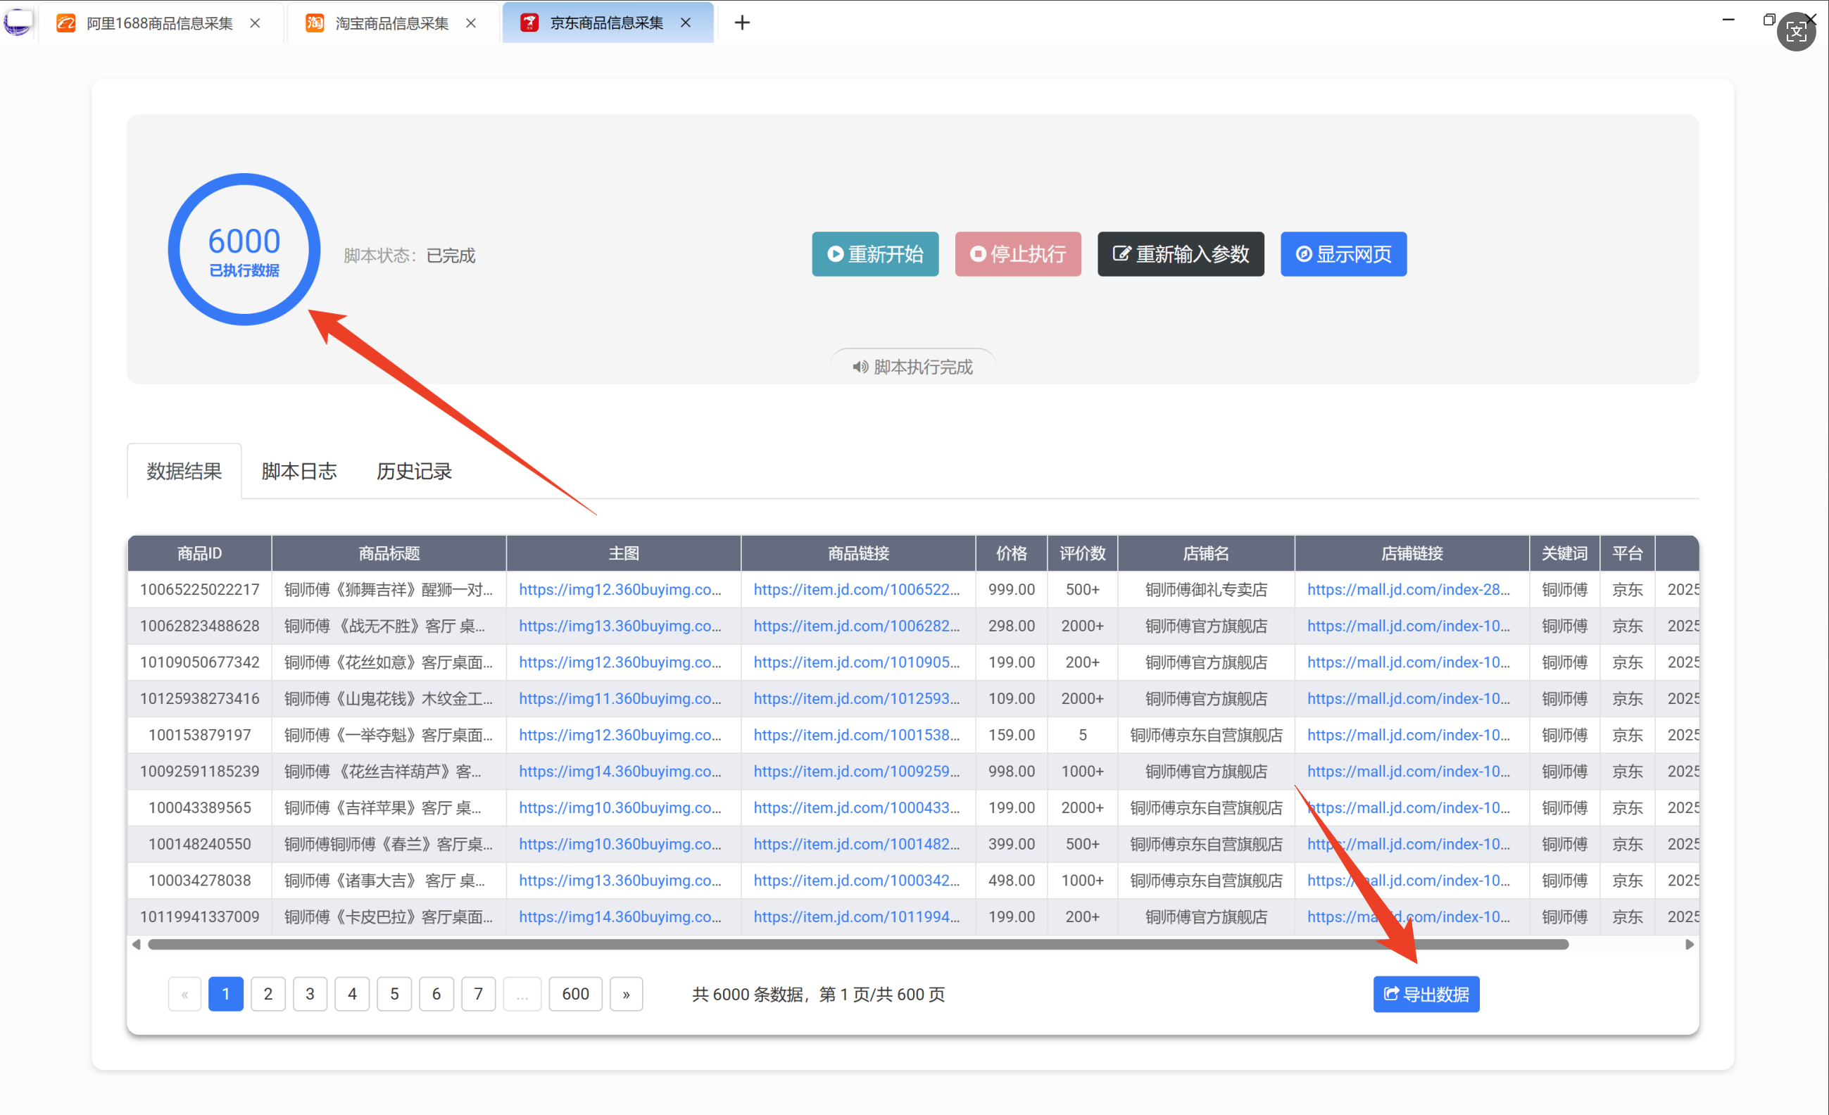
Task: Click the 998.00 price cell
Action: click(x=1011, y=771)
